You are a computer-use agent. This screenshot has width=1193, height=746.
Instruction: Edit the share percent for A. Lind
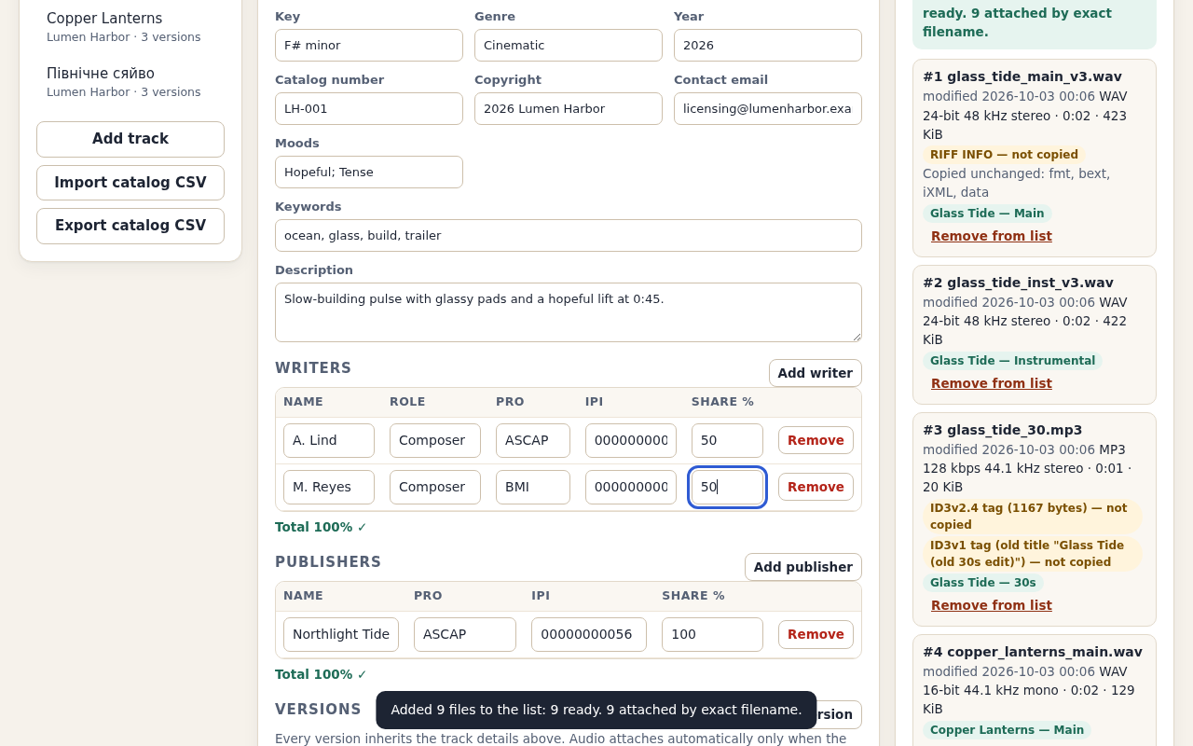(x=727, y=440)
